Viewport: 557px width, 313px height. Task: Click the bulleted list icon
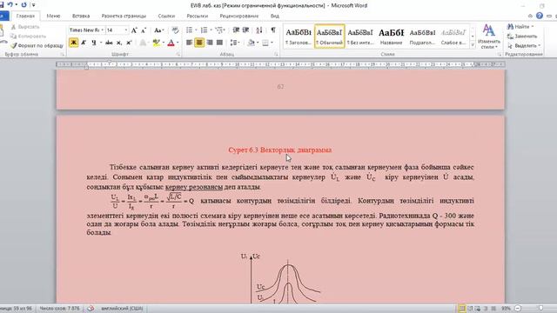point(190,30)
